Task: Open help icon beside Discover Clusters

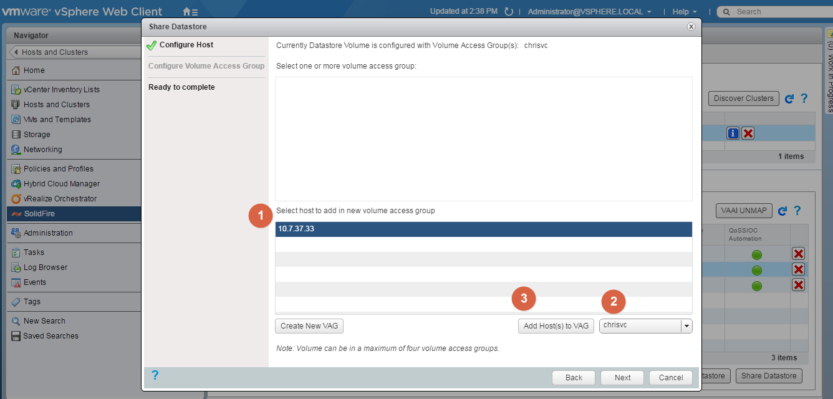Action: coord(804,99)
